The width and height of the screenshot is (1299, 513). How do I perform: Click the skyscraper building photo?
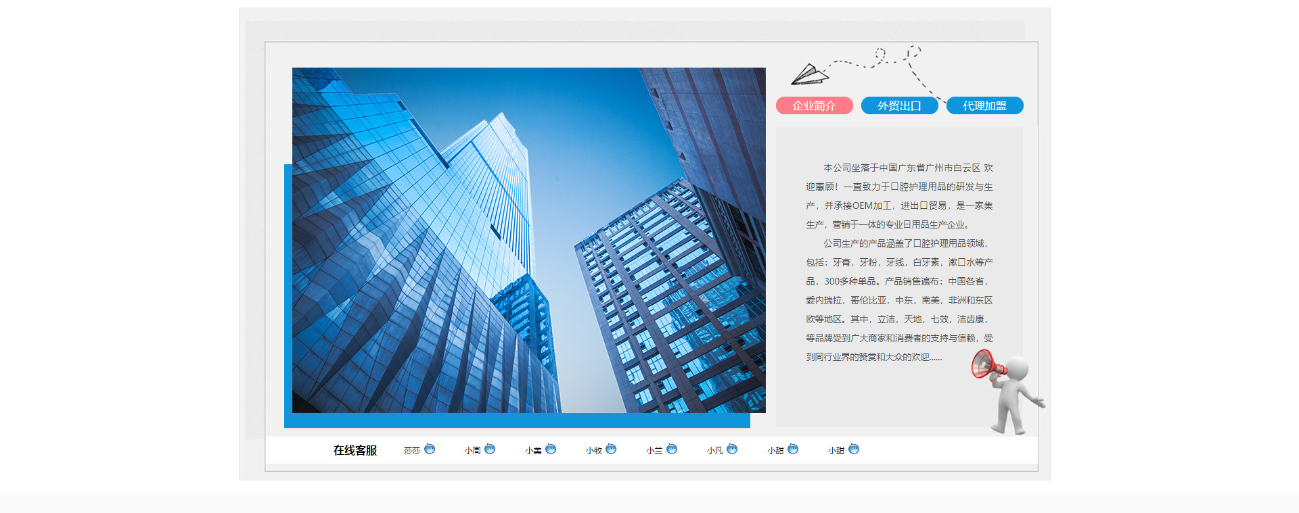click(x=528, y=240)
